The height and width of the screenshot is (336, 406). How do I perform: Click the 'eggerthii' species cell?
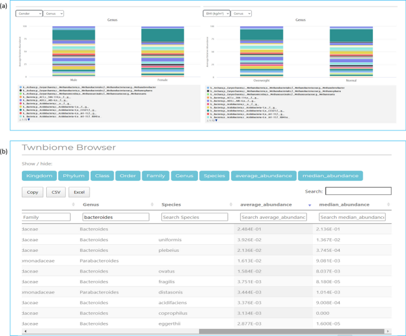pyautogui.click(x=170, y=324)
